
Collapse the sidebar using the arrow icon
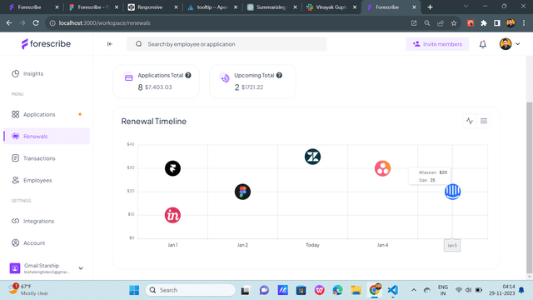109,44
